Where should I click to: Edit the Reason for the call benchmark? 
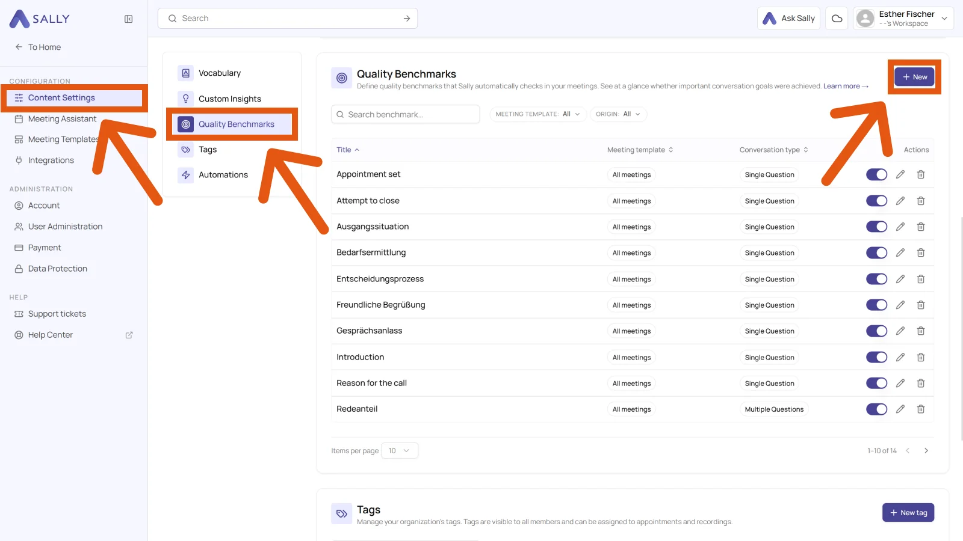tap(900, 383)
